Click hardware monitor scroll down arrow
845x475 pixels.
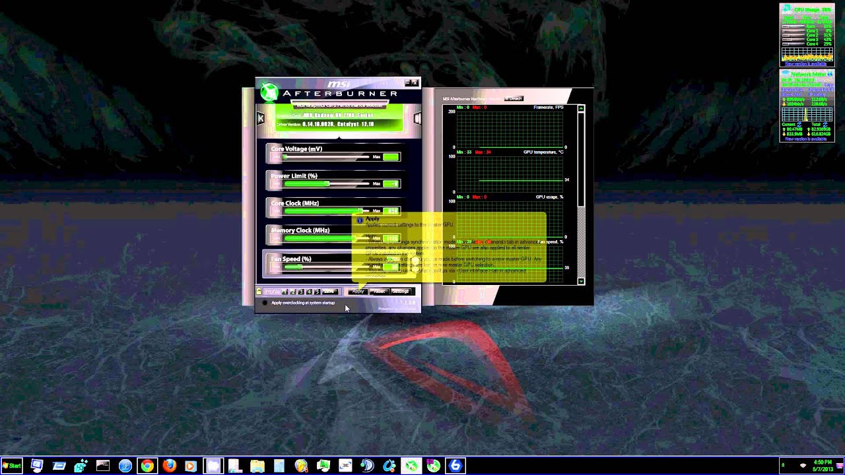pyautogui.click(x=581, y=281)
